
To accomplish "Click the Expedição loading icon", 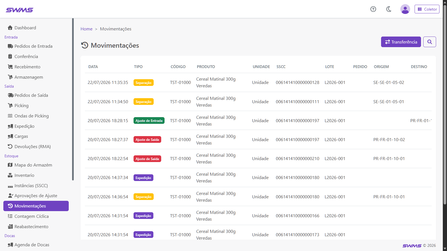I will 10,126.
